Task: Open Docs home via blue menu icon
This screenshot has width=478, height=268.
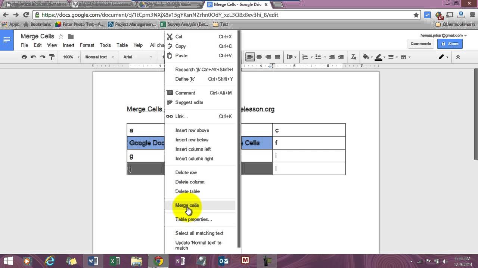Action: click(x=7, y=40)
